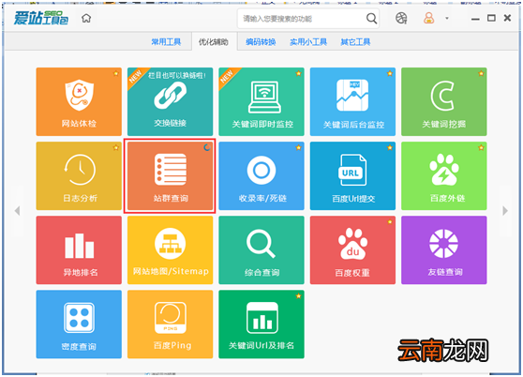Go to home via house icon
This screenshot has height=377, width=523.
86,18
